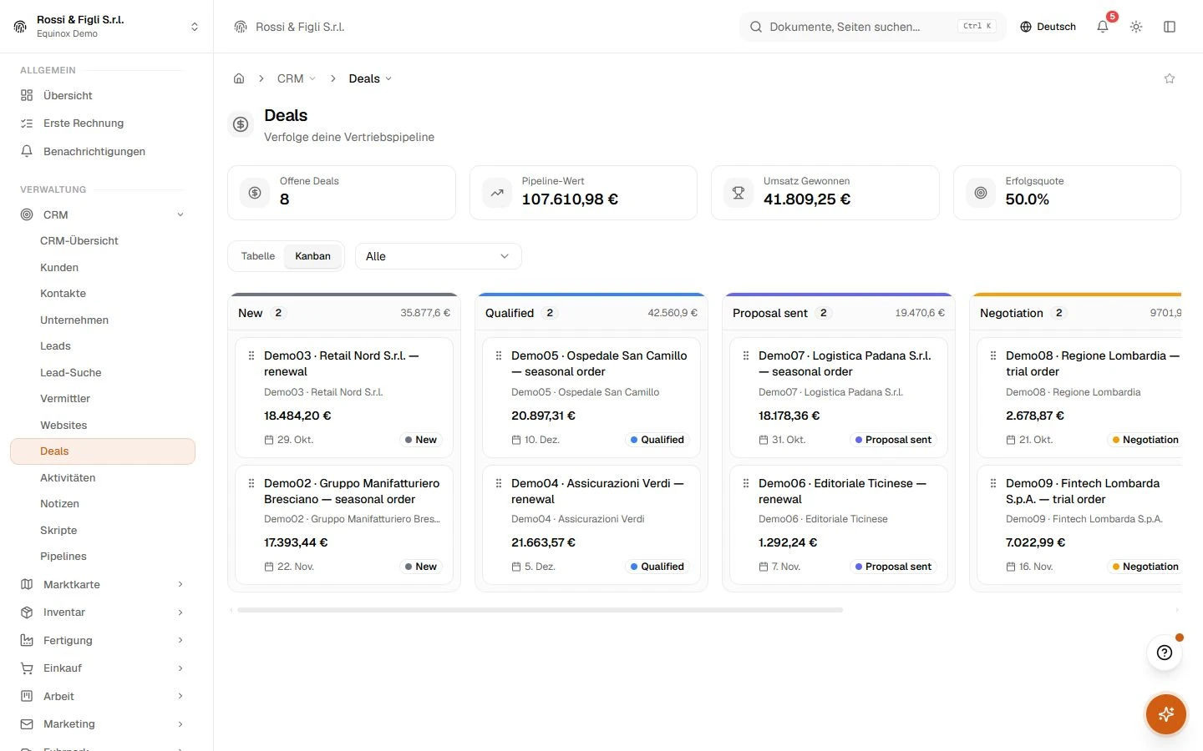Click the horizontal kanban scrollbar

(x=540, y=610)
